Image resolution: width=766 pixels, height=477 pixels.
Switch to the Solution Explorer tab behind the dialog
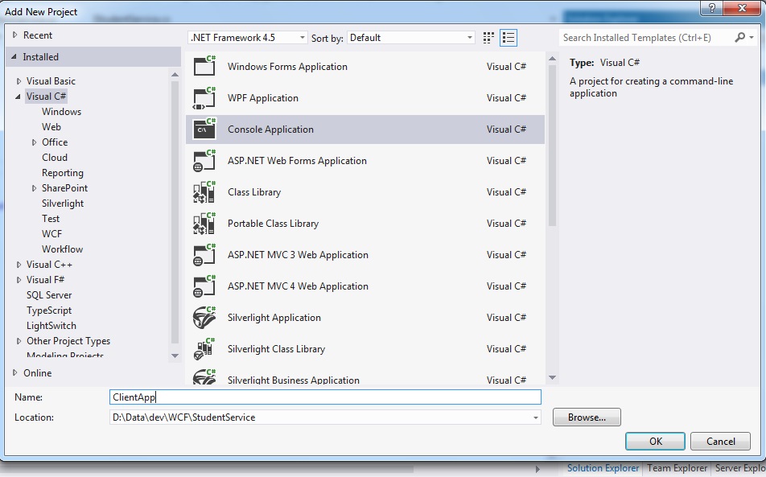coord(603,467)
